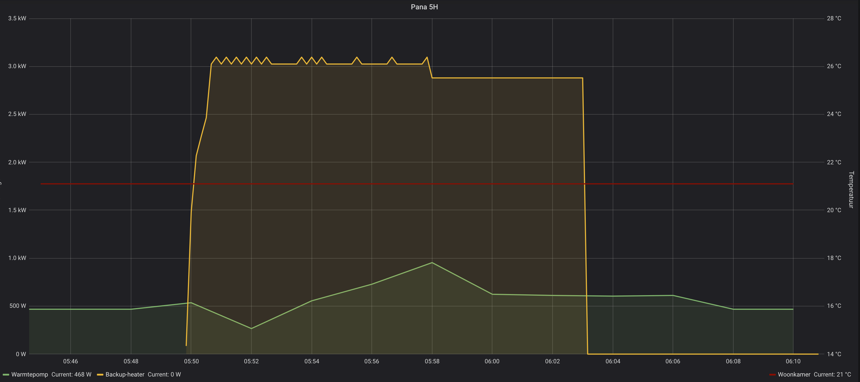Click the 06:10 time axis label
The image size is (860, 382).
[793, 361]
